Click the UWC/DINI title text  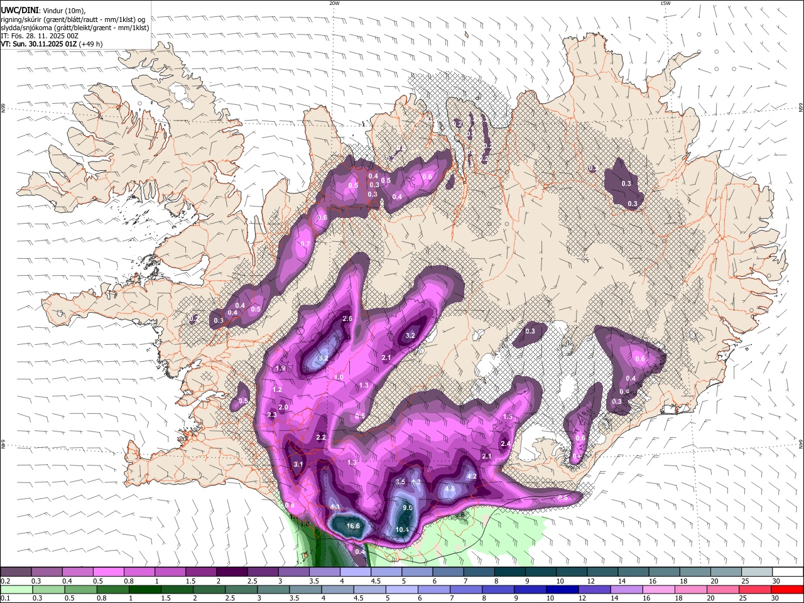[19, 10]
